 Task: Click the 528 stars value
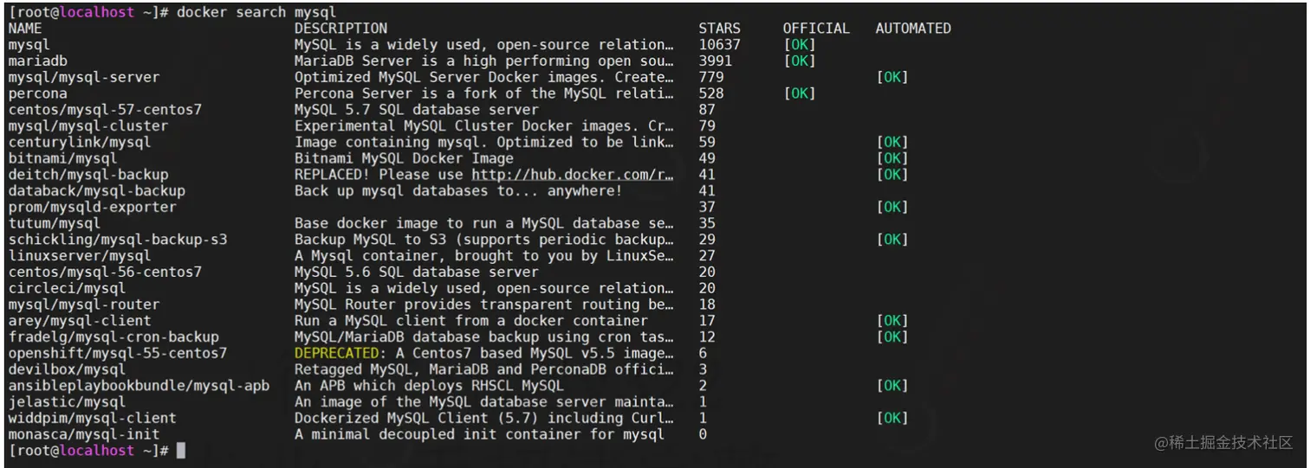click(711, 93)
